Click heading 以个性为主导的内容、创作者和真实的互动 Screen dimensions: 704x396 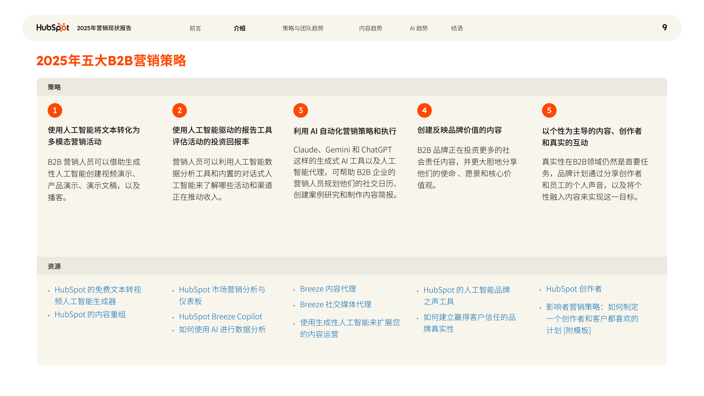[592, 137]
